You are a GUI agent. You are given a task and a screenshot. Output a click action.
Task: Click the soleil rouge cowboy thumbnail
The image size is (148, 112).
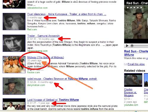14,86
